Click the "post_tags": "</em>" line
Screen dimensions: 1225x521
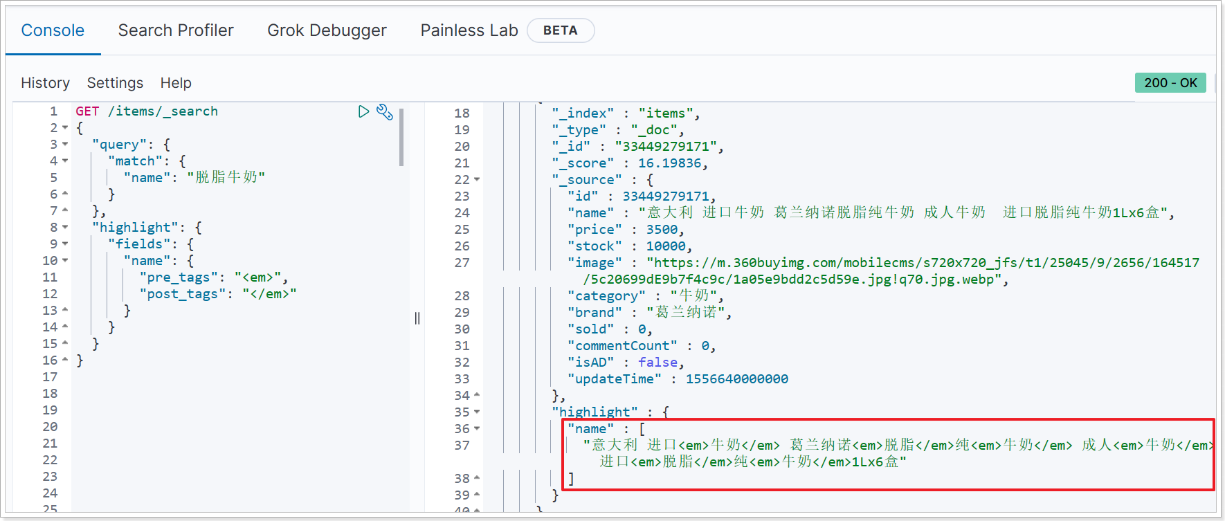(218, 294)
